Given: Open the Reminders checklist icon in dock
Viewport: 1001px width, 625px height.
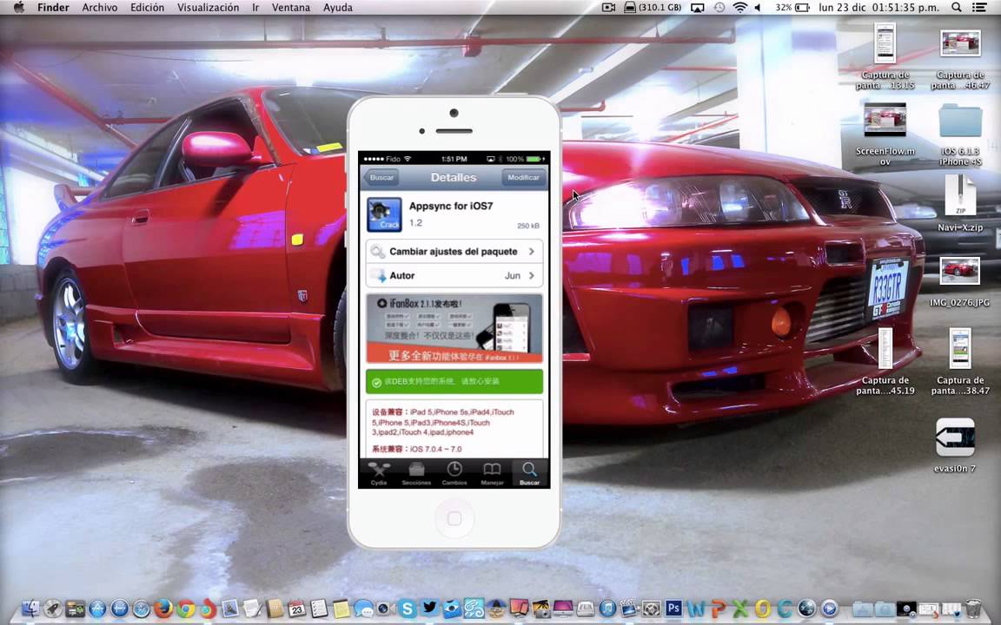Looking at the screenshot, I should click(319, 609).
